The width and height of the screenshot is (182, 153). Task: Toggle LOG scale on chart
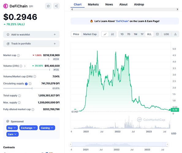point(166,34)
